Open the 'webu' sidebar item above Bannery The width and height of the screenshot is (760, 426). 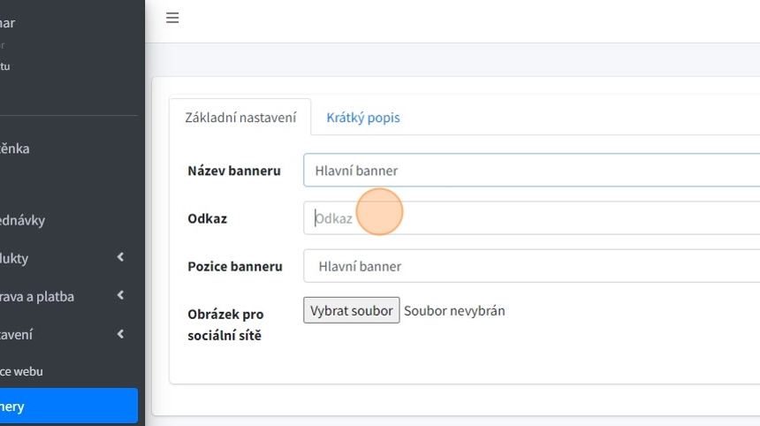point(22,371)
